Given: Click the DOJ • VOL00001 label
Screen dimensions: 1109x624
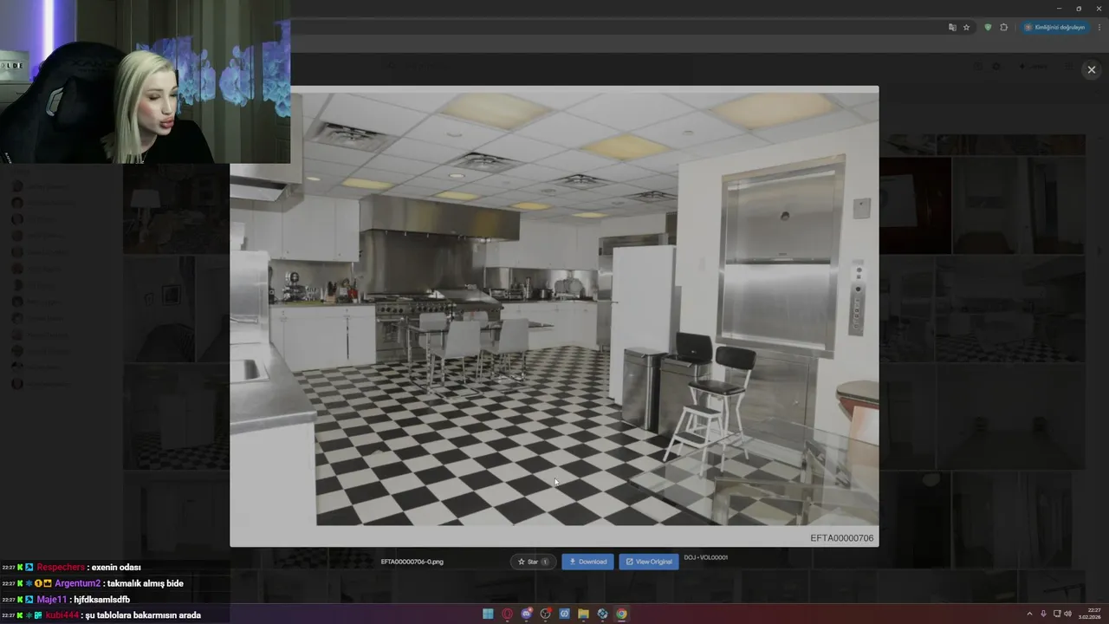Looking at the screenshot, I should [x=706, y=557].
